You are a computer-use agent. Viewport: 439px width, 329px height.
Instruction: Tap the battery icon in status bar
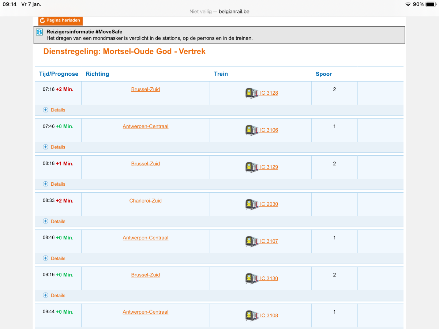coord(430,4)
